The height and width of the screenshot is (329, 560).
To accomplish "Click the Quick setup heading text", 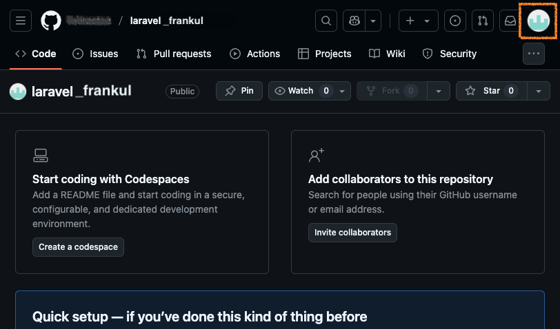I will coord(199,317).
